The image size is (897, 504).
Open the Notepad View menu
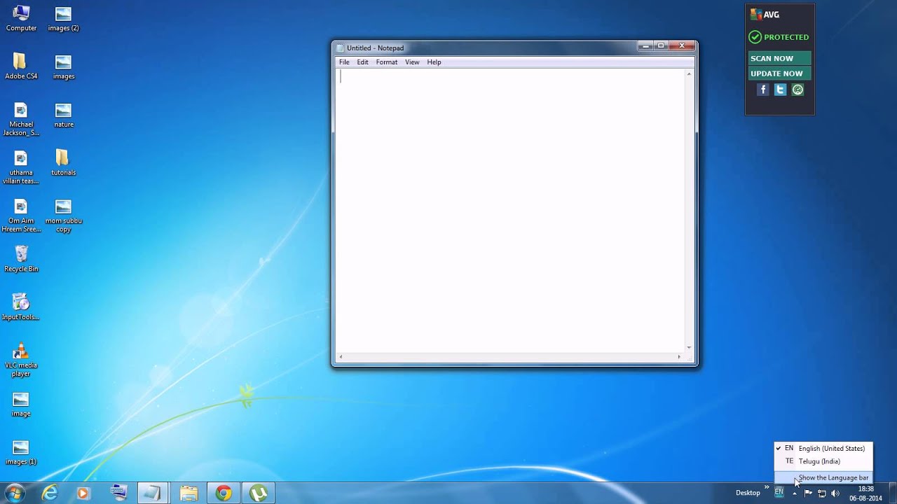412,62
